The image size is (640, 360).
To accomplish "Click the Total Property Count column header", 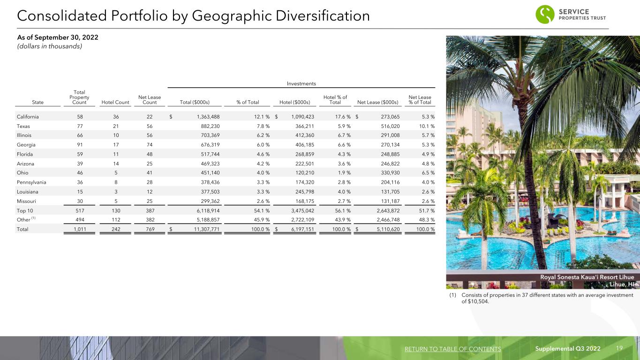I will [79, 97].
